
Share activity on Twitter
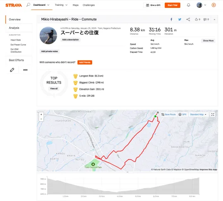(180, 19)
